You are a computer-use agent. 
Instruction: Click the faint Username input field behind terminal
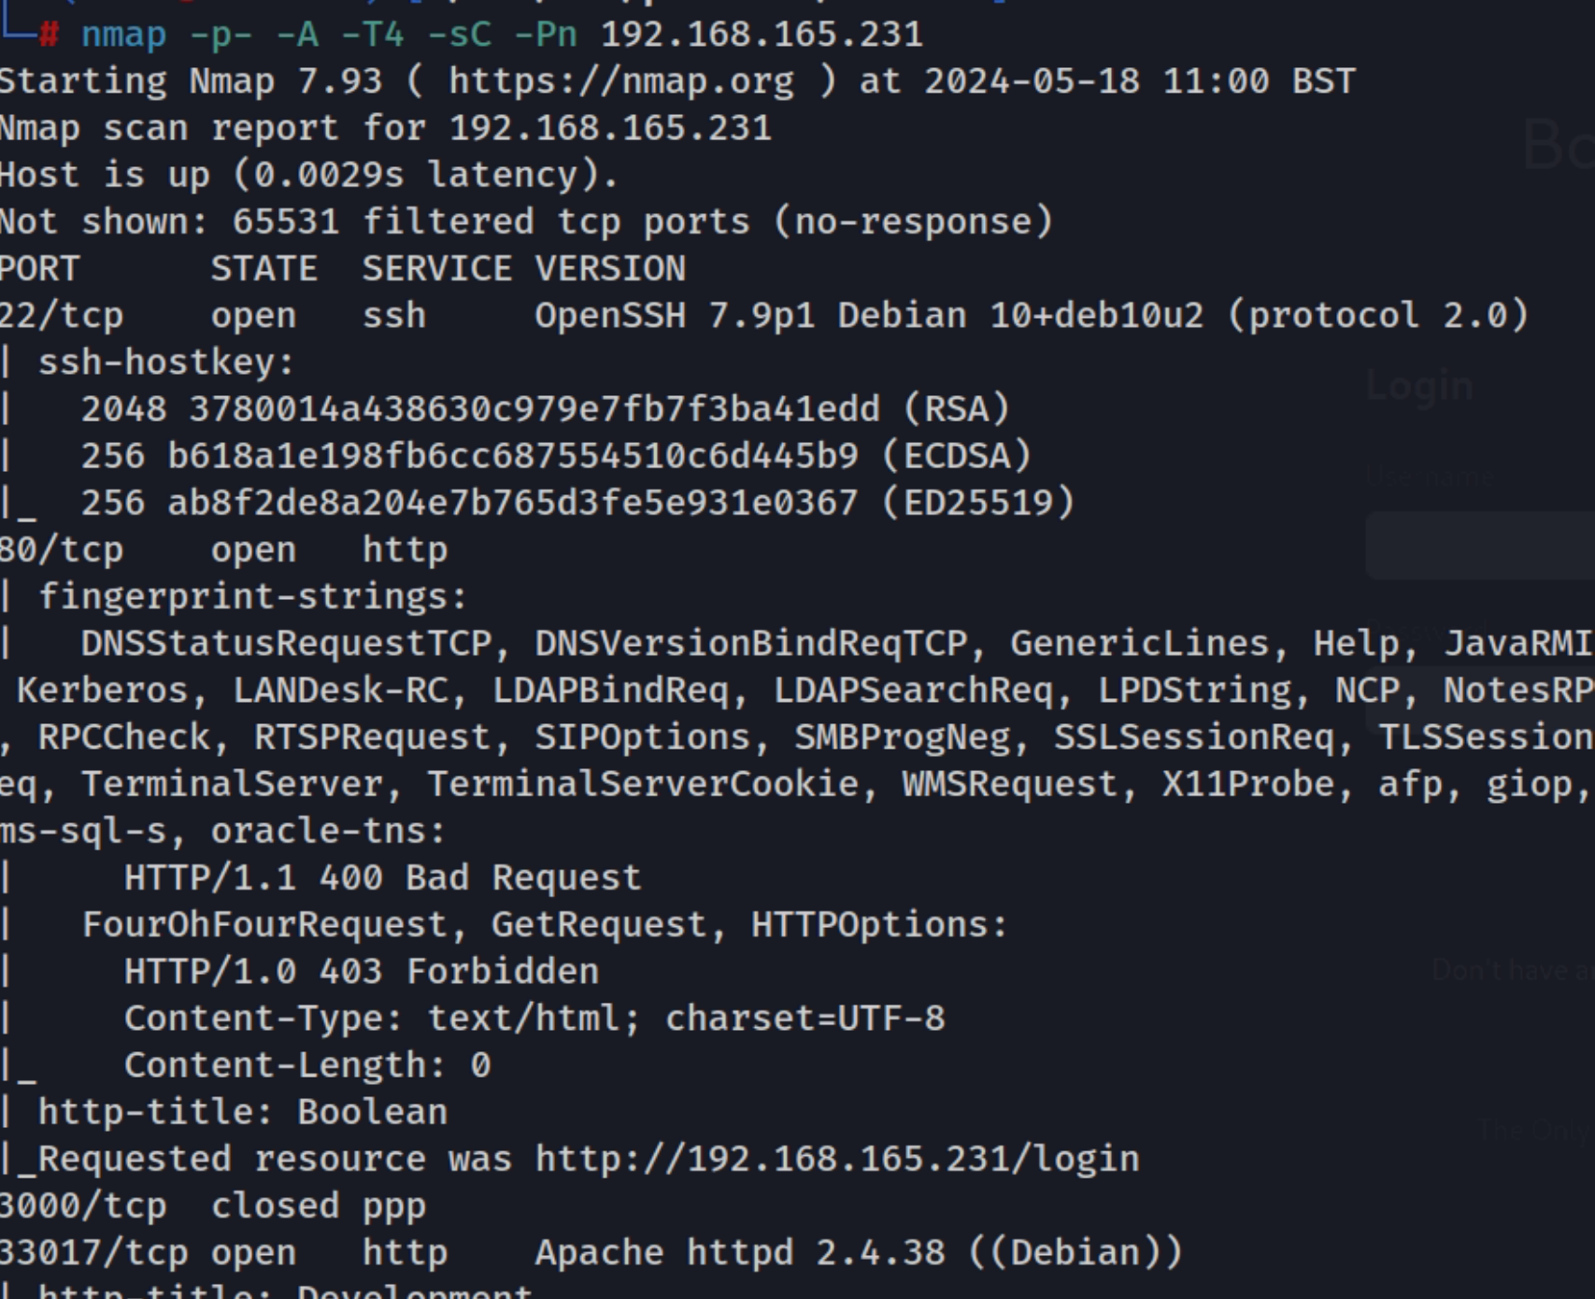tap(1480, 545)
